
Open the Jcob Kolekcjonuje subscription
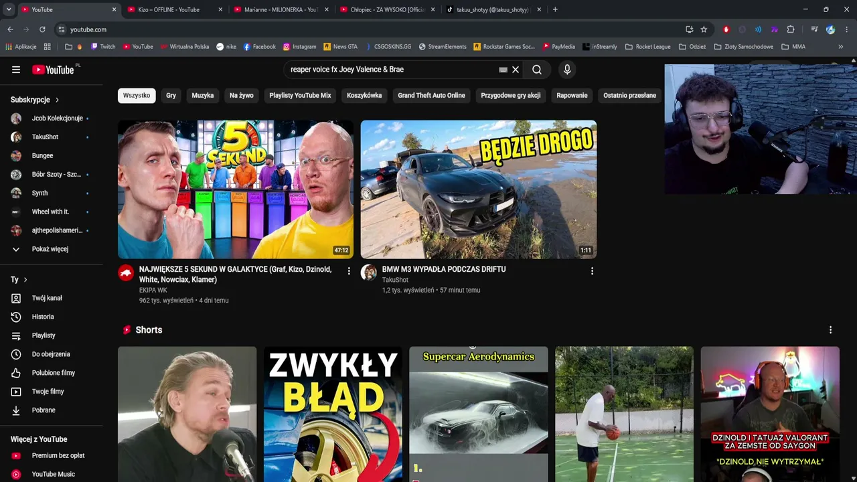[x=51, y=118]
